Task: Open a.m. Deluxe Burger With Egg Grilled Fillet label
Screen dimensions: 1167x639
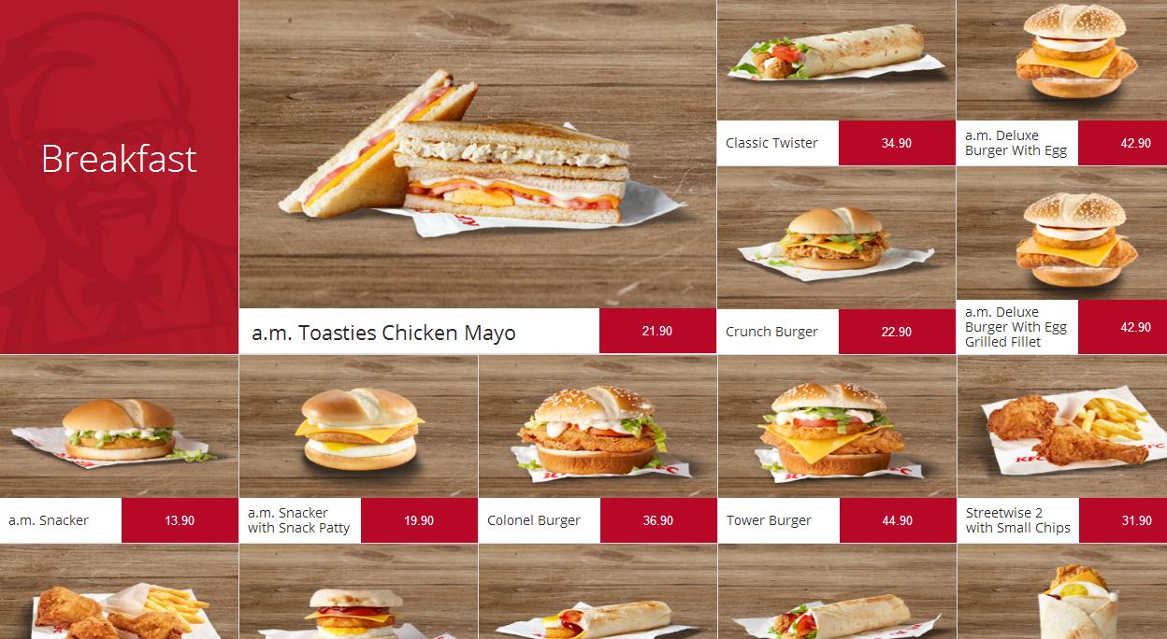Action: 1016,327
